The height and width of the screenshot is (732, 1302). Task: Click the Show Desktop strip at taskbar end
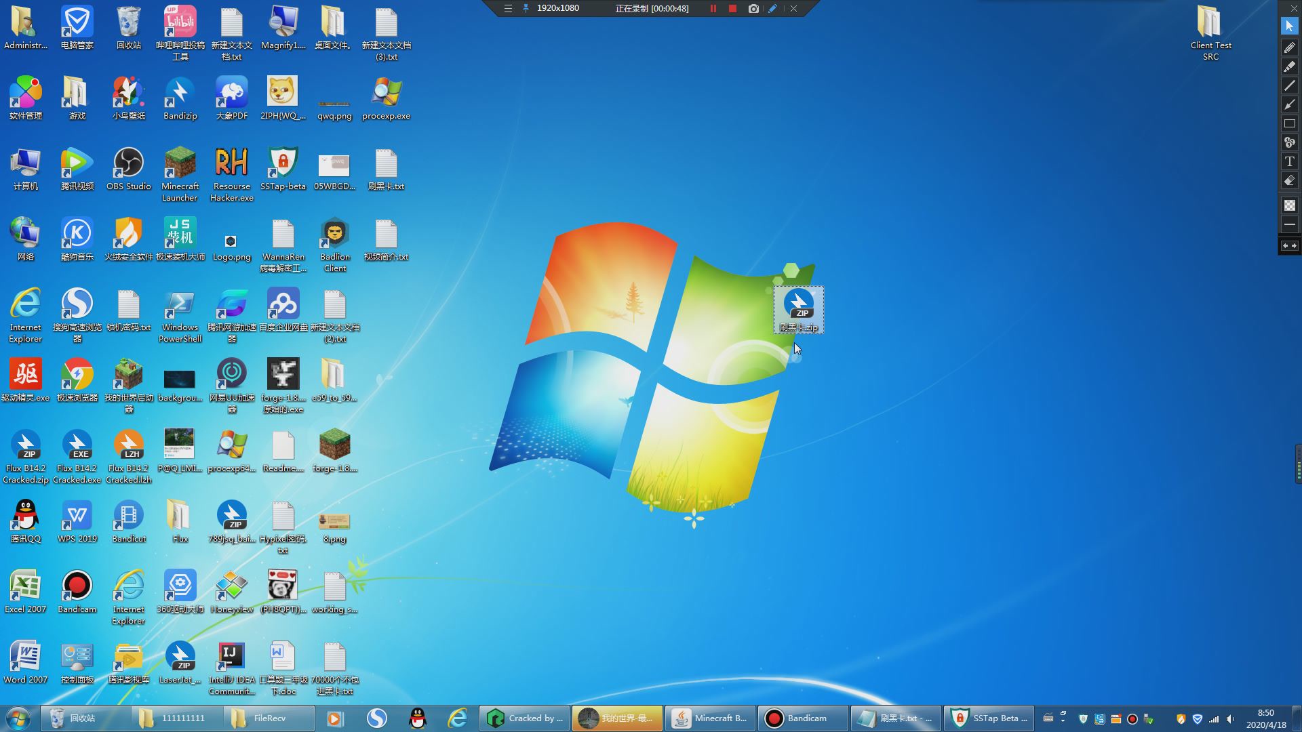(1297, 718)
